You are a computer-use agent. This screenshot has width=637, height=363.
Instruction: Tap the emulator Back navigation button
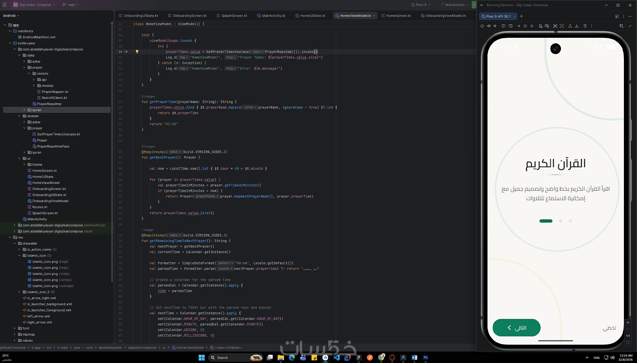click(x=519, y=26)
